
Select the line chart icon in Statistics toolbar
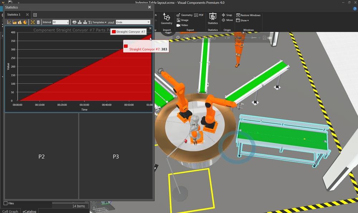[9, 22]
